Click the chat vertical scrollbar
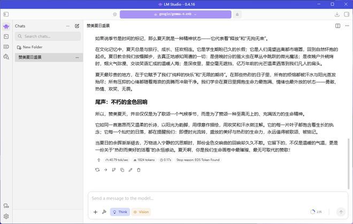This screenshot has height=224, width=353. [349, 164]
